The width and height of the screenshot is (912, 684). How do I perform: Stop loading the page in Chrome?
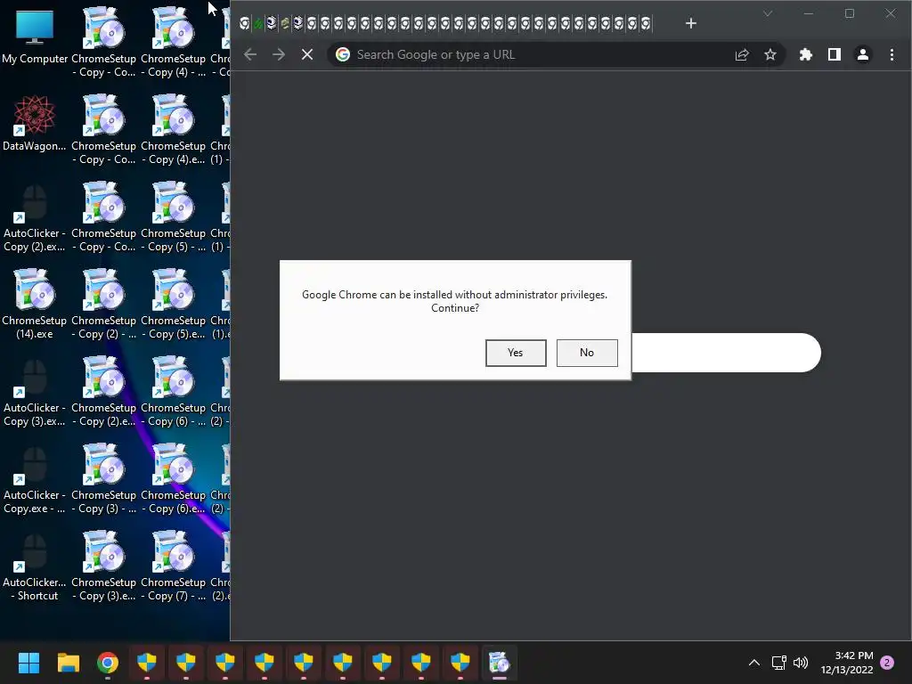click(307, 54)
